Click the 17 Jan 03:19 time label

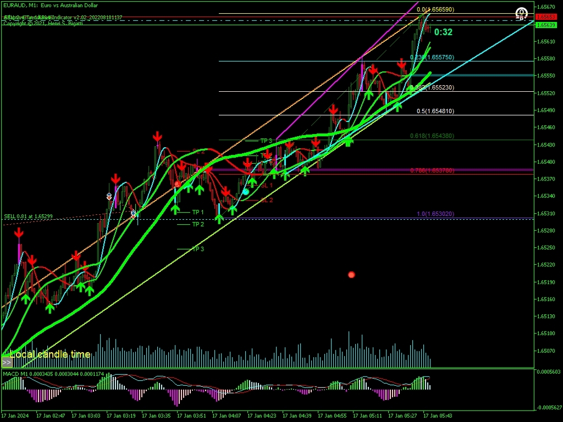[121, 416]
